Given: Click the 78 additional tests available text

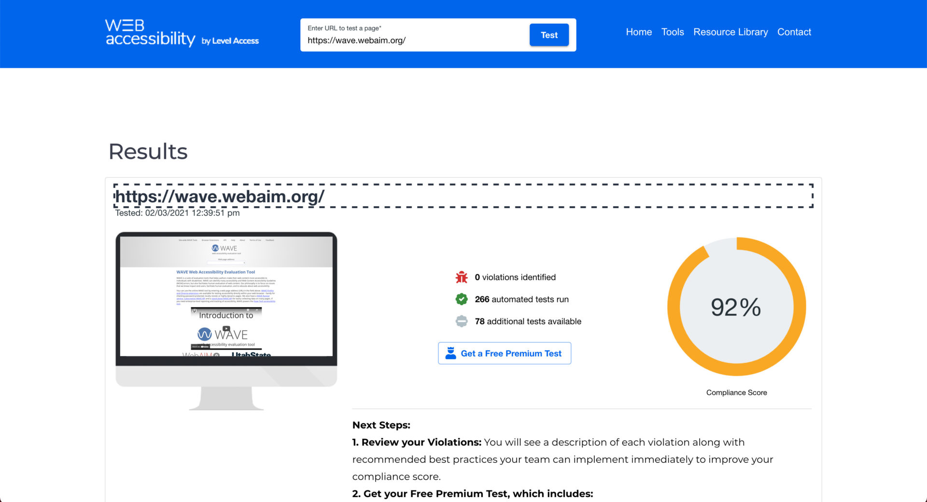Looking at the screenshot, I should point(528,321).
